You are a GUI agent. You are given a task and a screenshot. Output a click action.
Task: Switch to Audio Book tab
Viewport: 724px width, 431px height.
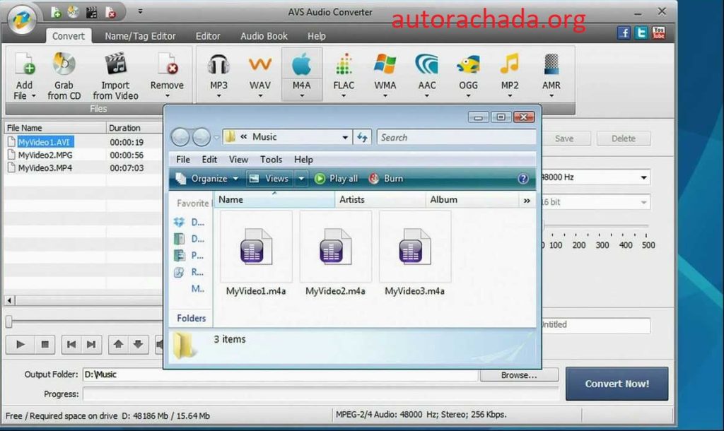264,36
